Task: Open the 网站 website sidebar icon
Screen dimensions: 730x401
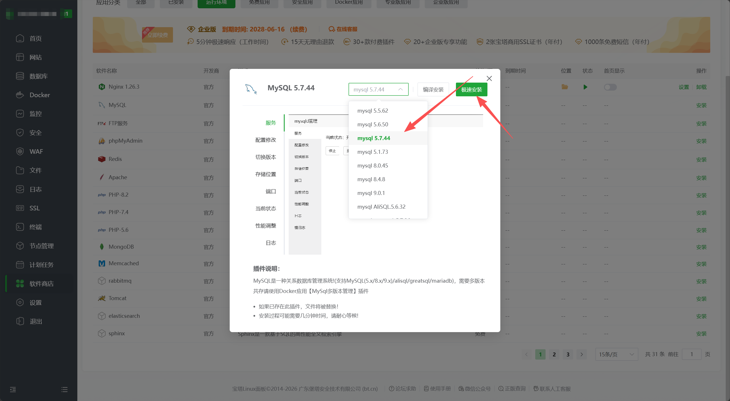Action: coord(20,57)
